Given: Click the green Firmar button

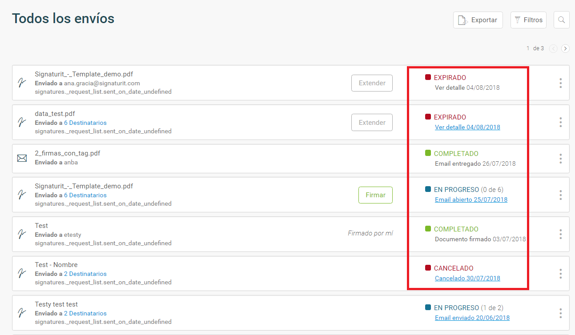Looking at the screenshot, I should pyautogui.click(x=375, y=195).
